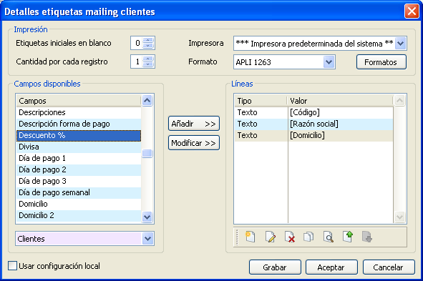Select Día de pago 2 field

click(79, 169)
